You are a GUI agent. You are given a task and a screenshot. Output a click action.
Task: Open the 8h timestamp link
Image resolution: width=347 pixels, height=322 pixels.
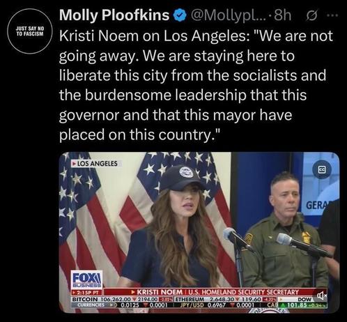coord(282,15)
